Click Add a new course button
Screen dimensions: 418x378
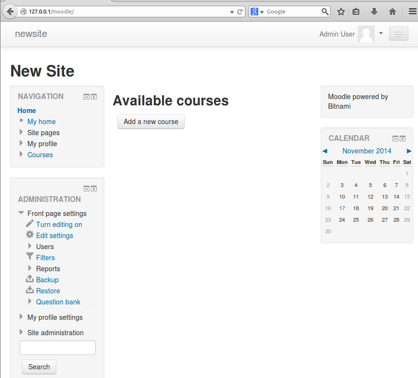[x=151, y=122]
